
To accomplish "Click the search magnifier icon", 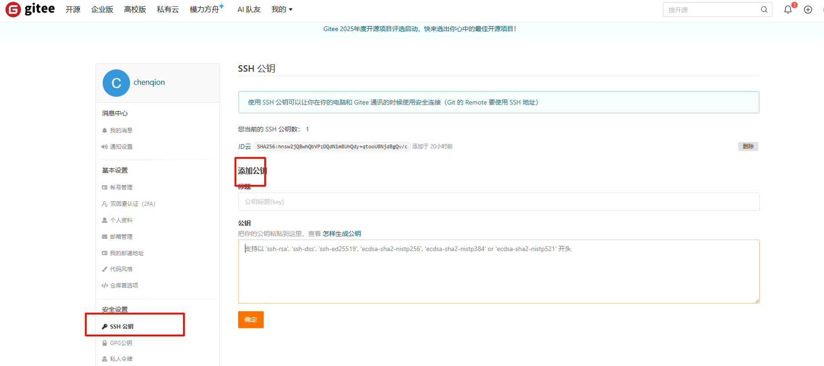I will (764, 10).
